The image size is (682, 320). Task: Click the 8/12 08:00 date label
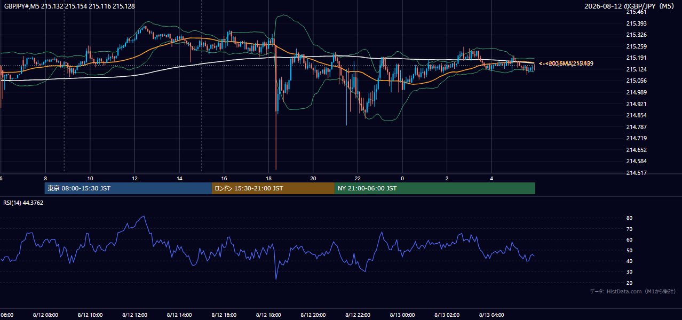[x=45, y=315]
